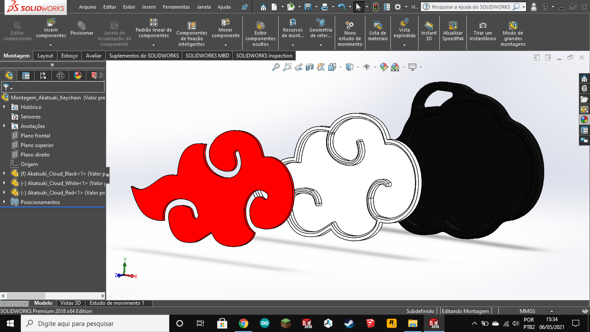The width and height of the screenshot is (590, 332).
Task: Open View Orientation dropdown arrow
Action: (340, 67)
